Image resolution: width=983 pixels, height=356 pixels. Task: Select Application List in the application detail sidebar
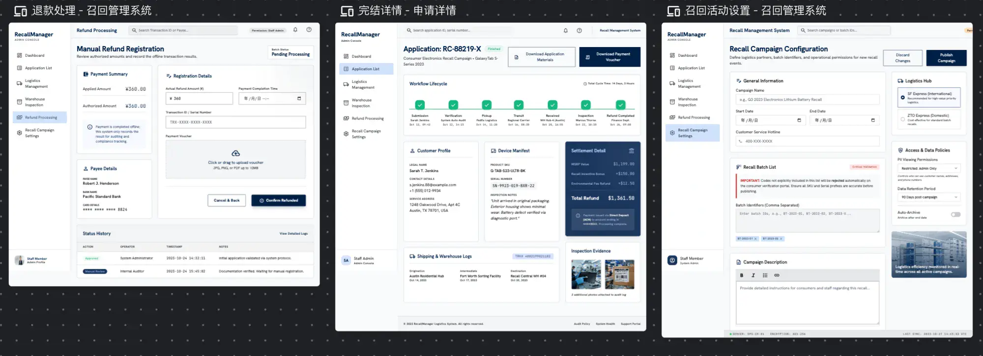[366, 69]
